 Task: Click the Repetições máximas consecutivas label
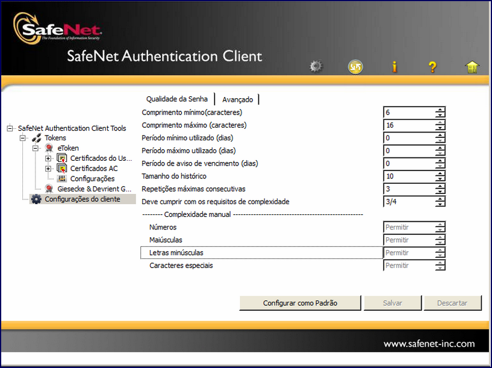193,189
